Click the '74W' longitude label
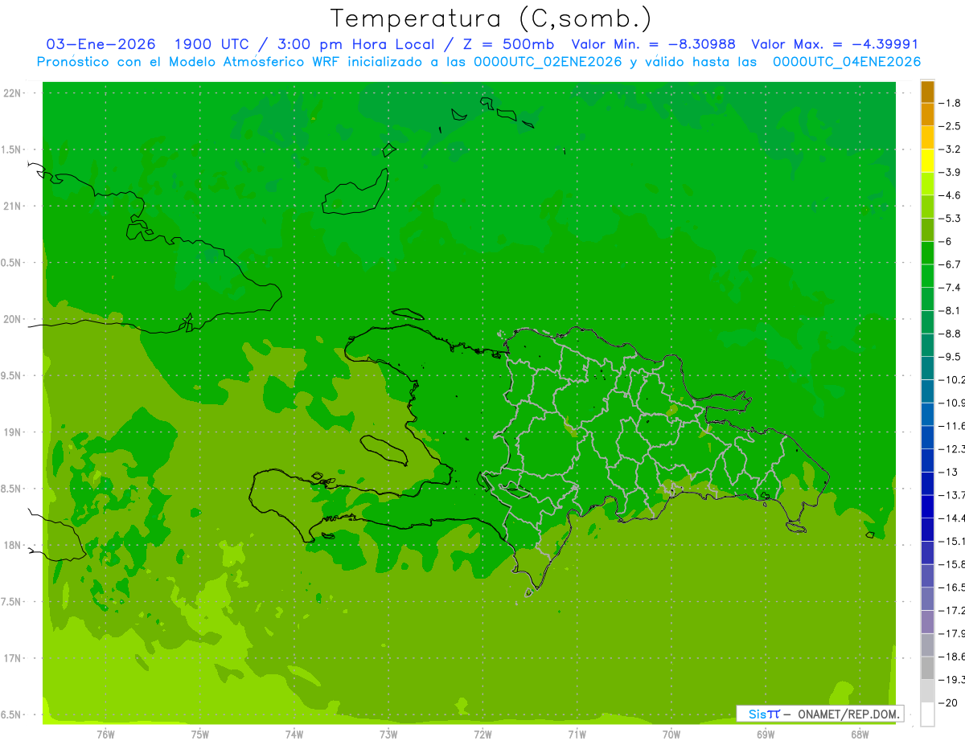Image resolution: width=965 pixels, height=745 pixels. [294, 734]
